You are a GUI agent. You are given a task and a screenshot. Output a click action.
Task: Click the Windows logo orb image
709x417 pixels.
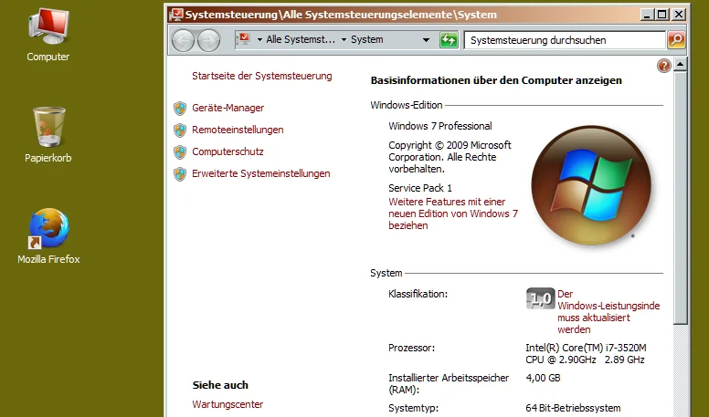tap(591, 185)
